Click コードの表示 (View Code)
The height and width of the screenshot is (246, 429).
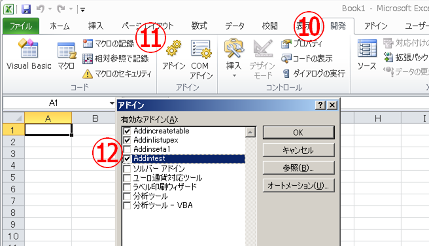point(307,58)
